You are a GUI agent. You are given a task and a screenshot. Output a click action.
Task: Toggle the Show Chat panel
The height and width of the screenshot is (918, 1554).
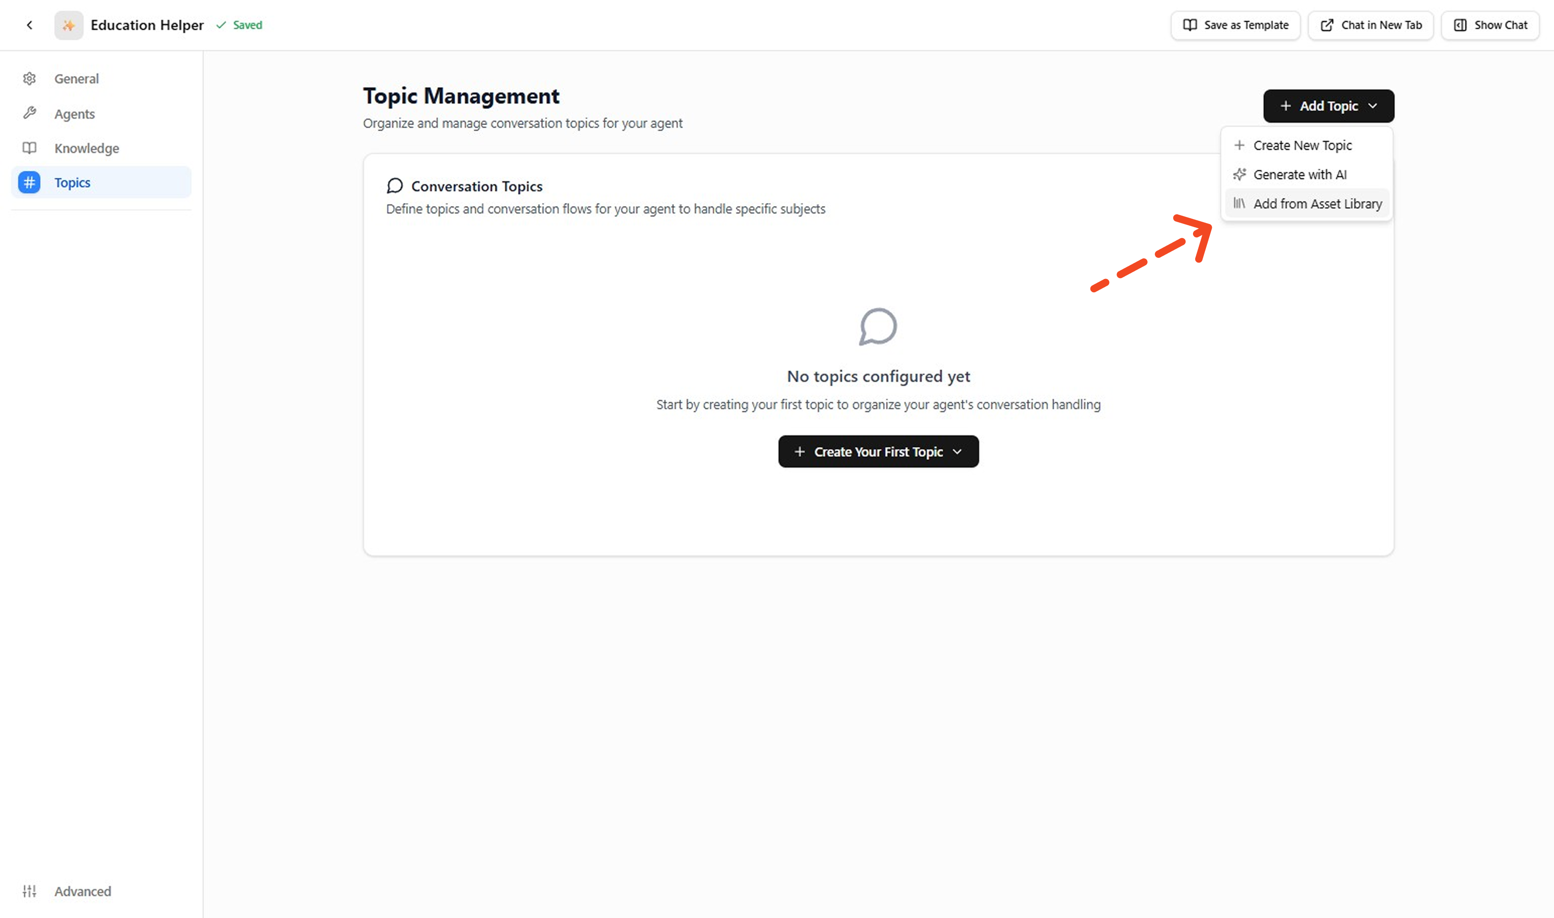(x=1490, y=25)
